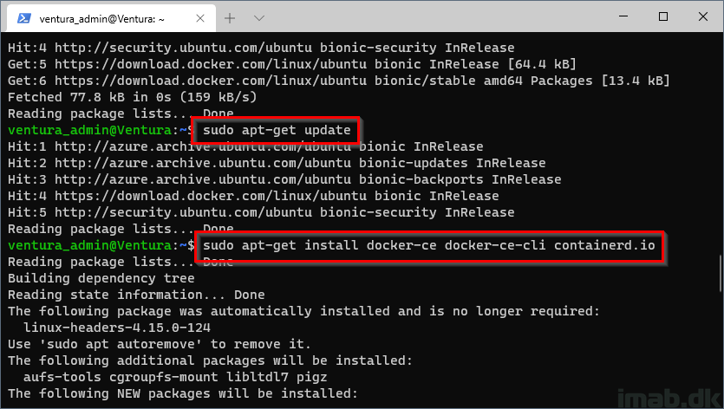This screenshot has width=724, height=409.
Task: Open a new tab with plus button
Action: point(230,18)
